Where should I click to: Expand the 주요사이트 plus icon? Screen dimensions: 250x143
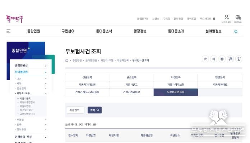coord(214,19)
